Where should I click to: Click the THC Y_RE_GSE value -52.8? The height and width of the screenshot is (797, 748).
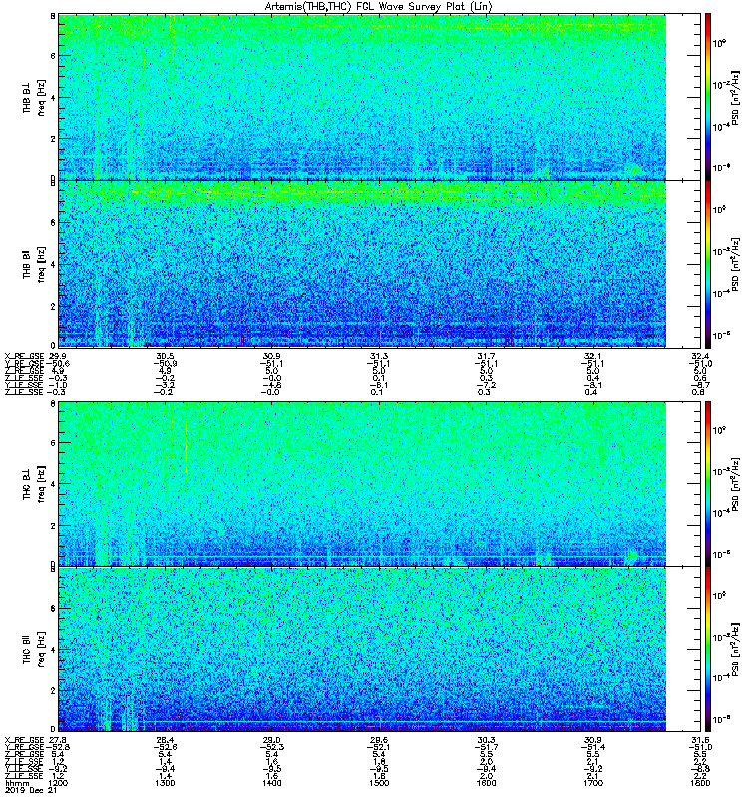point(58,747)
